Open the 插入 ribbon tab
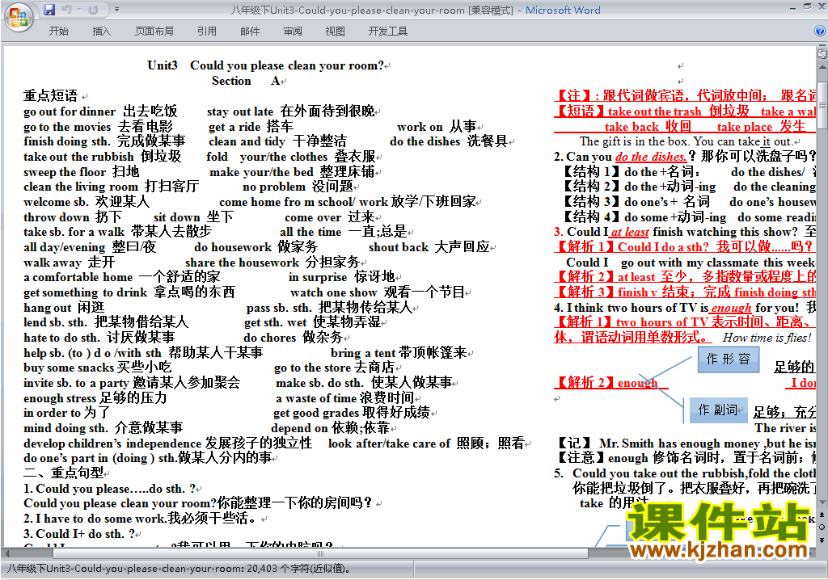 [x=101, y=32]
